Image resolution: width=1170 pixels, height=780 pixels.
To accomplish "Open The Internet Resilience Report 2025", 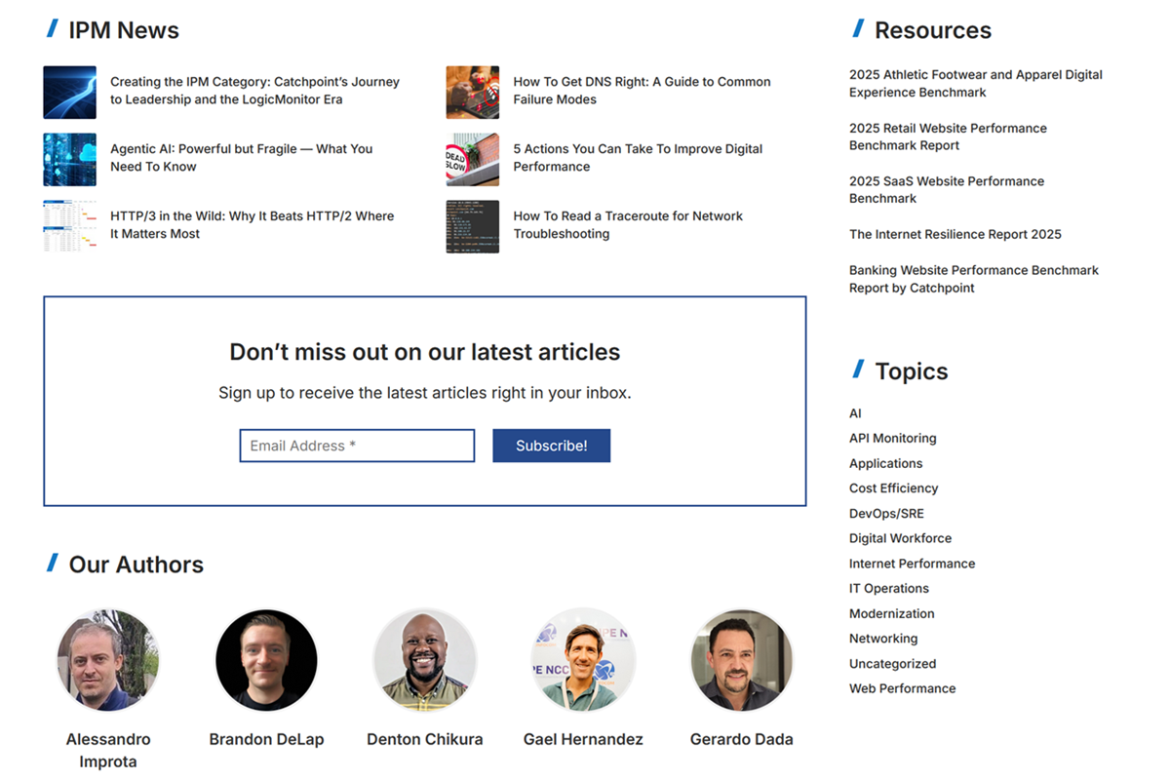I will pyautogui.click(x=955, y=234).
